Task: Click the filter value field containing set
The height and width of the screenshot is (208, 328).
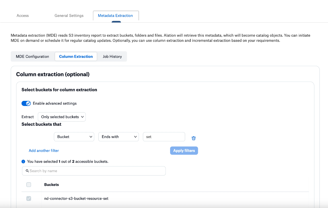Action: pos(164,137)
